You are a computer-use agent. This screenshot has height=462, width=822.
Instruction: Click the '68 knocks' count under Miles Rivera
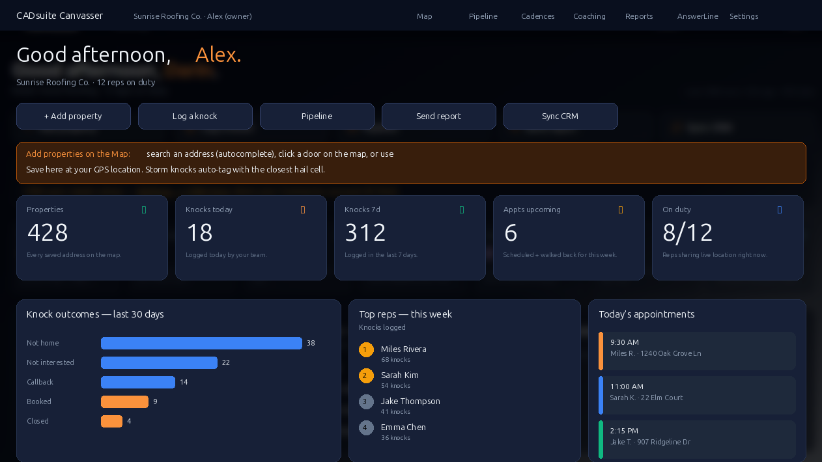395,360
